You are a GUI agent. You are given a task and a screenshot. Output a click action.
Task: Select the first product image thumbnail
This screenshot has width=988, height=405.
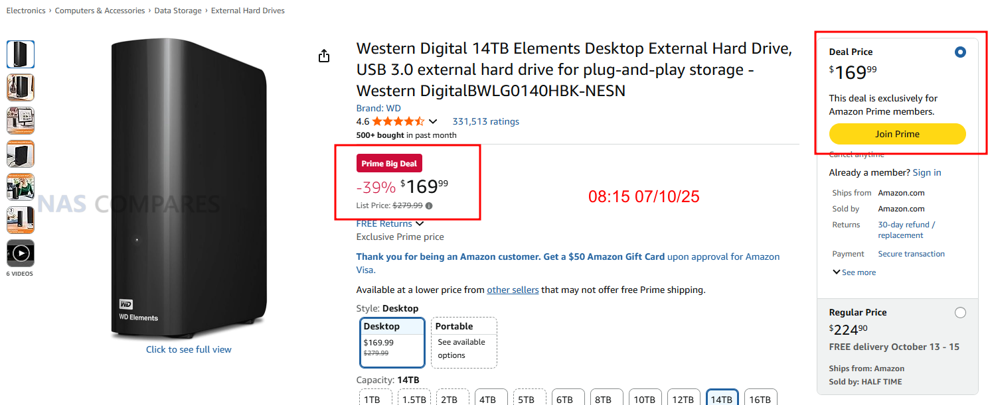(21, 54)
